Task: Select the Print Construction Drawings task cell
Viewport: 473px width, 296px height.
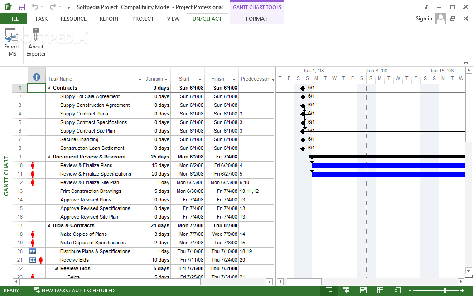Action: (x=95, y=191)
